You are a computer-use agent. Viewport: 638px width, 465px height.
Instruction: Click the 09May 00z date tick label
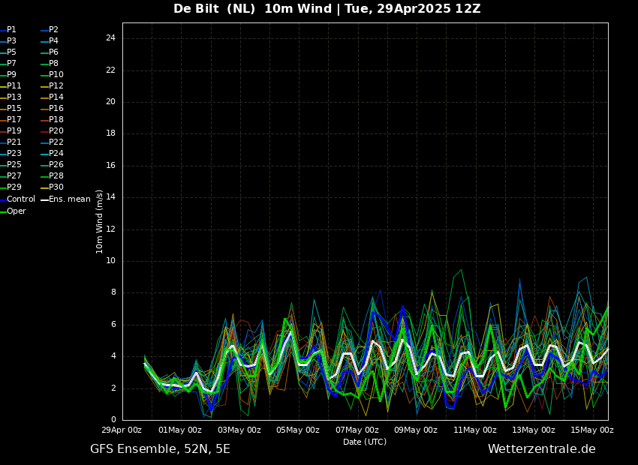pos(416,430)
